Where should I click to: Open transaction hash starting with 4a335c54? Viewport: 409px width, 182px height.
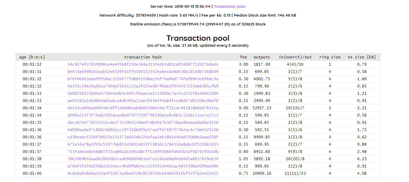[143, 86]
